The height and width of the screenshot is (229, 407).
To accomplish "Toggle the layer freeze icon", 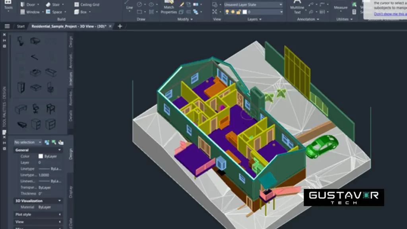I will tap(233, 12).
